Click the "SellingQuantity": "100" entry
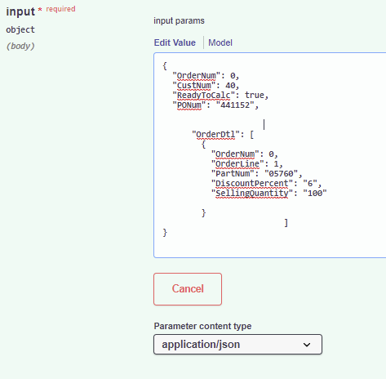 (x=269, y=194)
